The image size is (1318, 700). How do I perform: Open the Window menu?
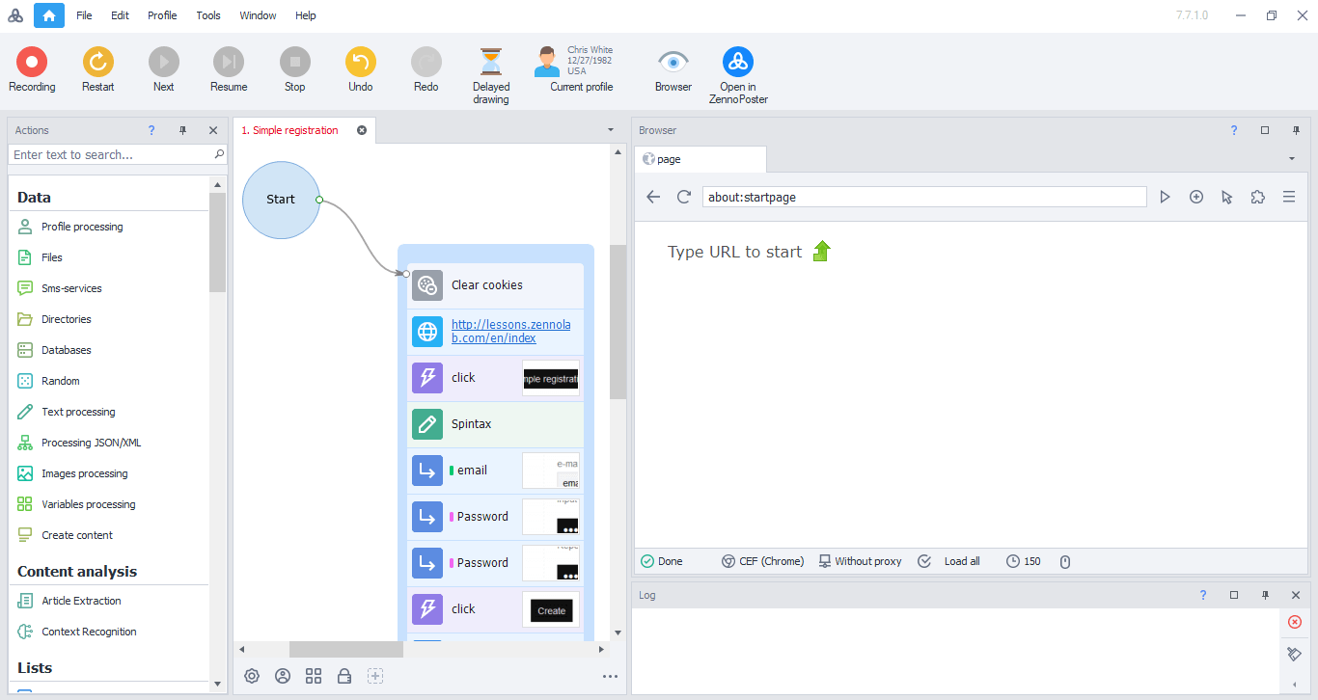[258, 15]
